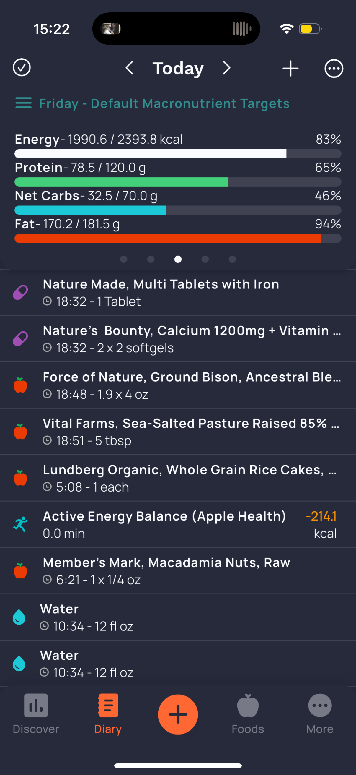Select the fourth summary page dot
Image resolution: width=356 pixels, height=775 pixels.
click(205, 259)
